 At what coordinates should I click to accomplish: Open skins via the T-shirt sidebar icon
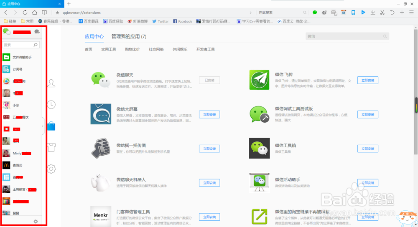tap(51, 147)
